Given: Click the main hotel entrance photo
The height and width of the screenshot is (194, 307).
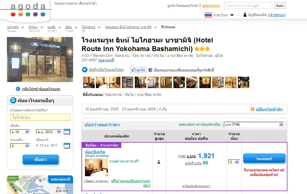Looking at the screenshot, I should coord(40,59).
